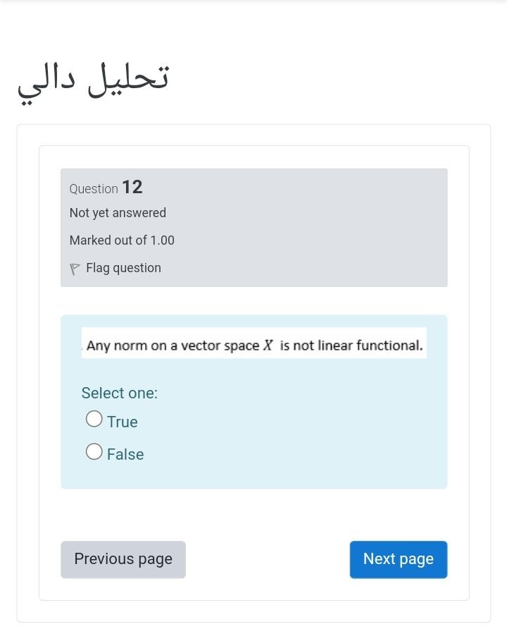The height and width of the screenshot is (636, 507).
Task: Click the italic X variable in the question
Action: coord(268,345)
